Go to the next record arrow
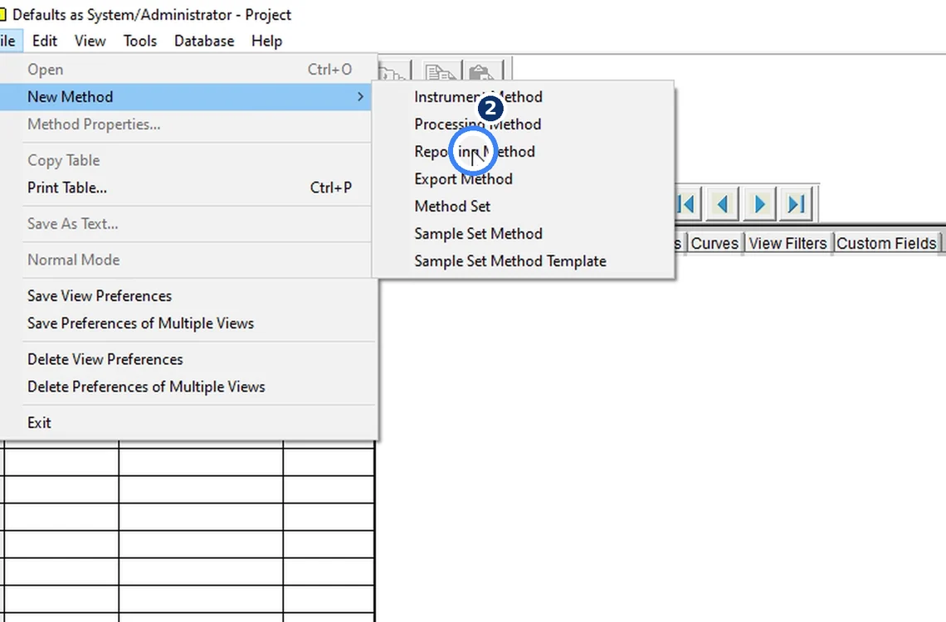946x622 pixels. point(759,204)
